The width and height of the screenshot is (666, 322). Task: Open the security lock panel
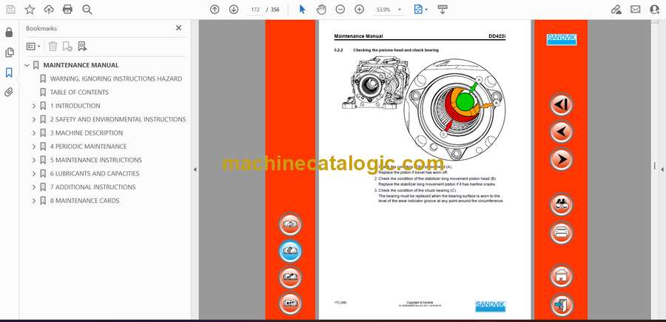pyautogui.click(x=9, y=33)
